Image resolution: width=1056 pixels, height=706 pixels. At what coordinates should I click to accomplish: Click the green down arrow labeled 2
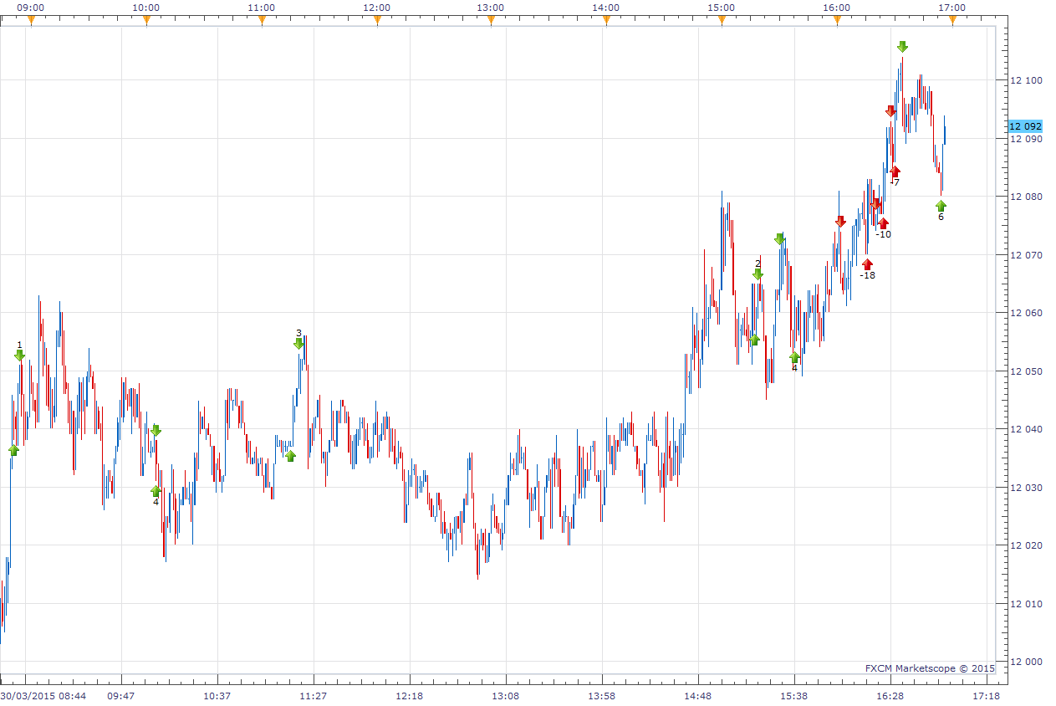click(x=758, y=274)
